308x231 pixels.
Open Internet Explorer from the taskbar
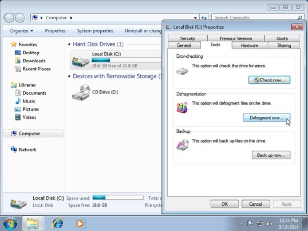[x=58, y=223]
